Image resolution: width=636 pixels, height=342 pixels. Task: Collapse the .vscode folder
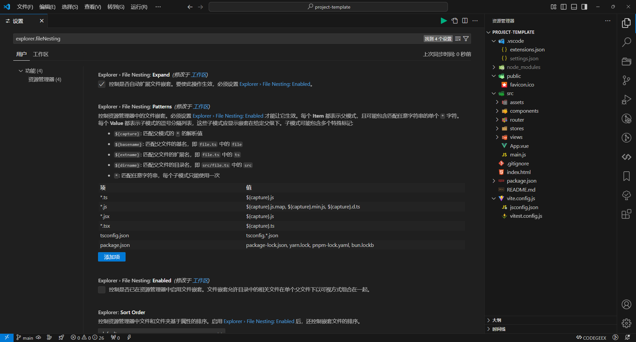(494, 41)
